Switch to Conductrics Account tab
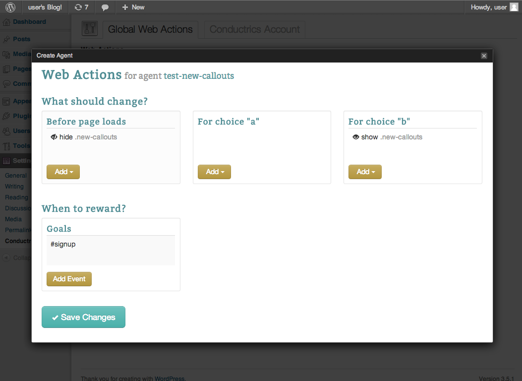Image resolution: width=522 pixels, height=381 pixels. tap(254, 30)
